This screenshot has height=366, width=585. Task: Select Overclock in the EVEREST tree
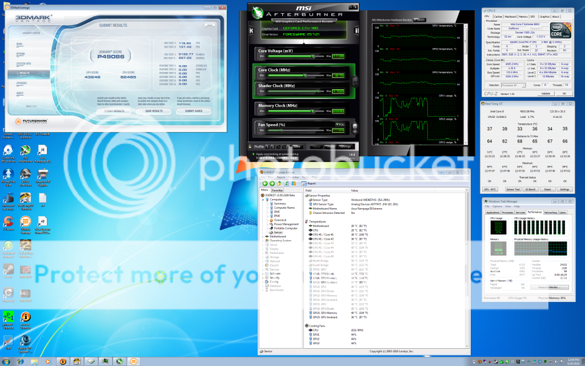pyautogui.click(x=280, y=220)
